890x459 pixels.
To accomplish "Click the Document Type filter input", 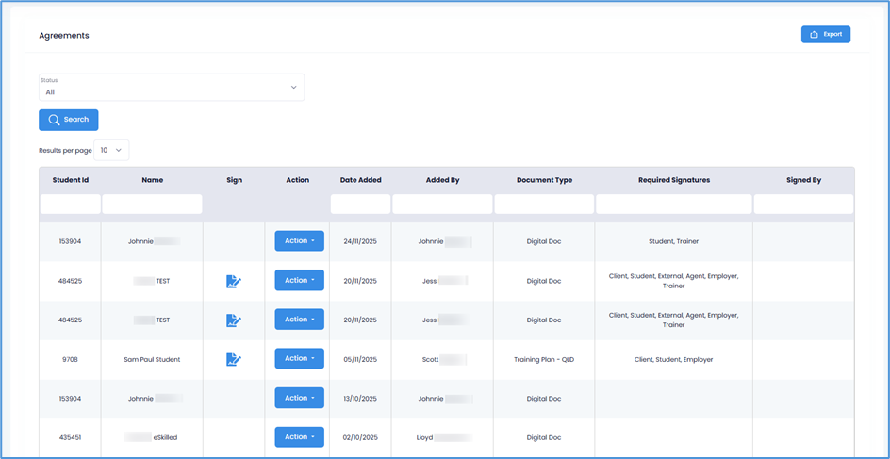I will 544,205.
